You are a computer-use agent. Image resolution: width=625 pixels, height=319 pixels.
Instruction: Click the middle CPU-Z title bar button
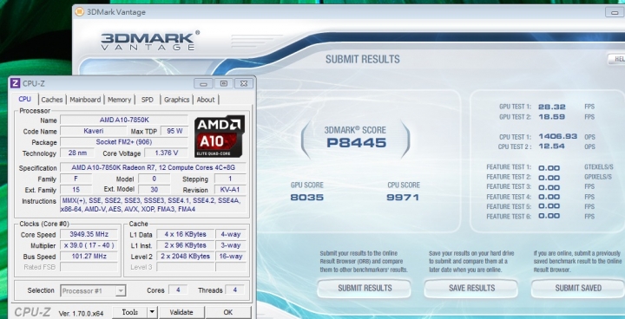tap(224, 83)
